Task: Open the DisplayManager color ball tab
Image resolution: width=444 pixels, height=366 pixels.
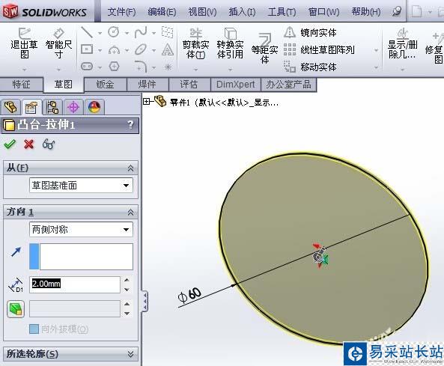Action: coord(94,107)
